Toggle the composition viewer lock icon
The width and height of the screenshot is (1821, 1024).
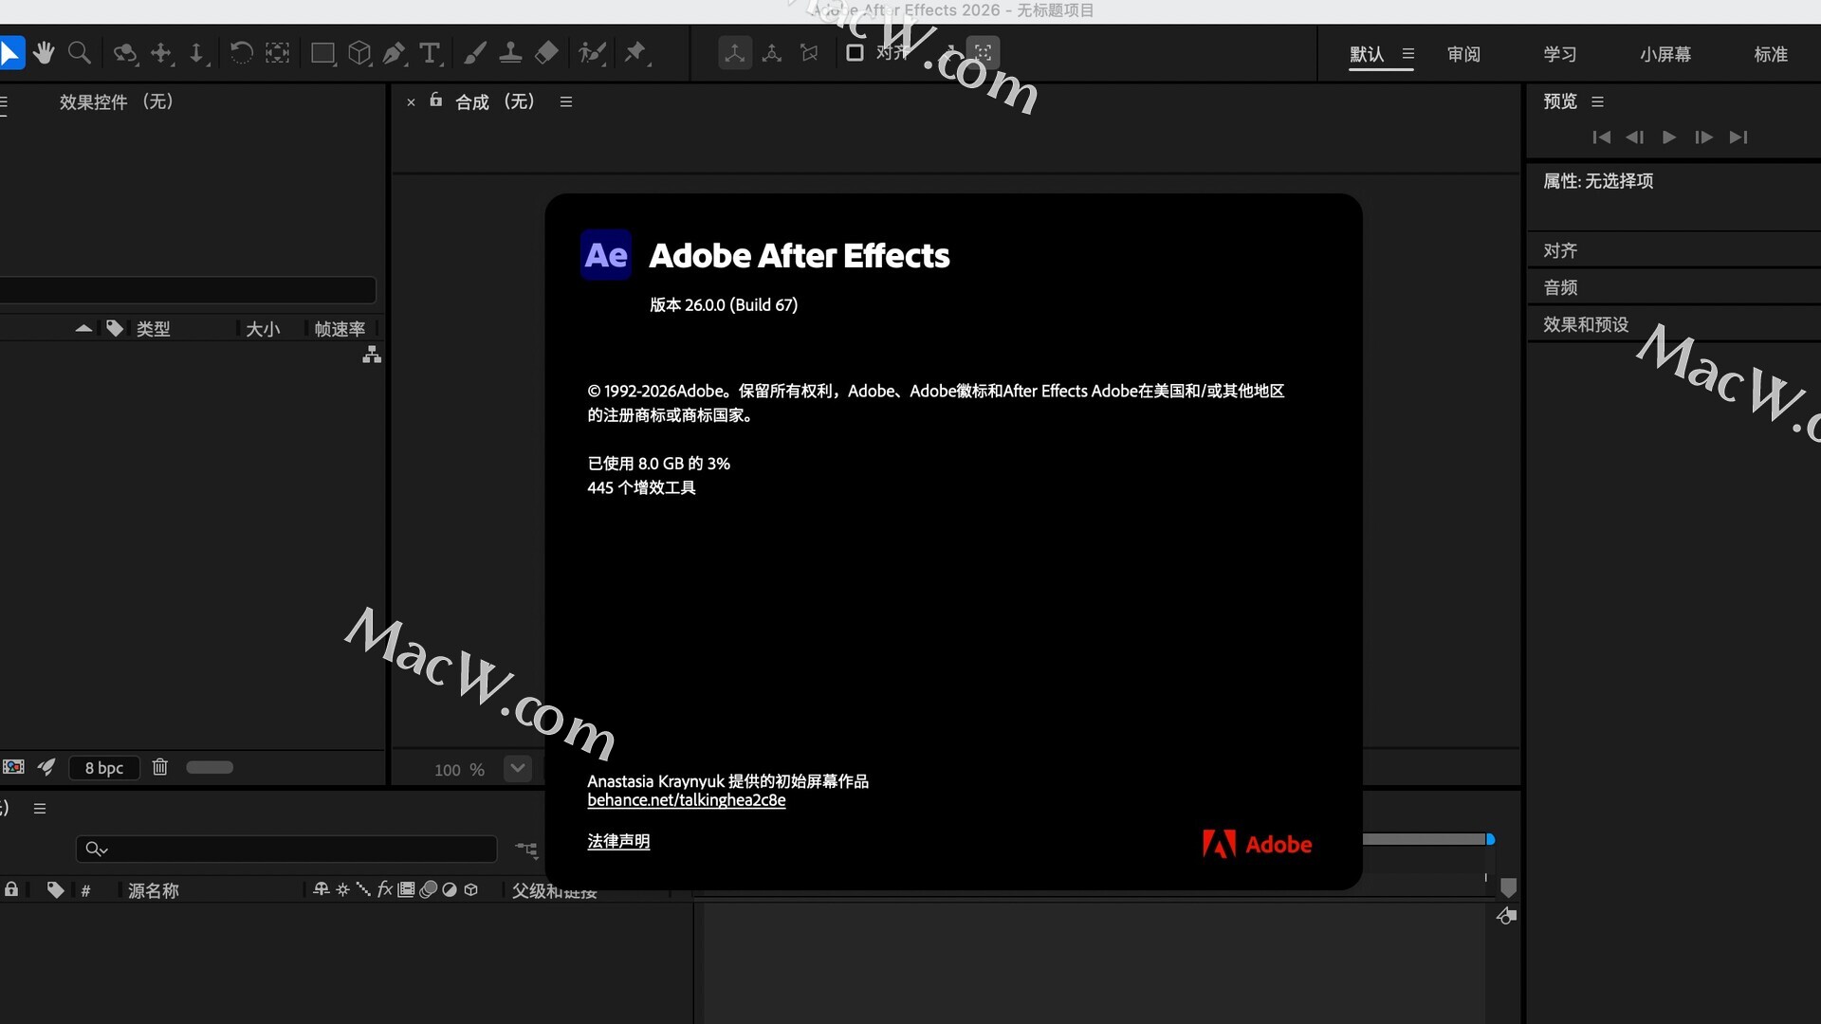pyautogui.click(x=436, y=101)
